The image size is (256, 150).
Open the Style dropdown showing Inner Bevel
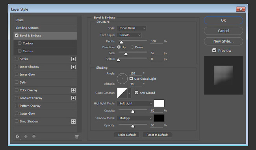click(132, 28)
